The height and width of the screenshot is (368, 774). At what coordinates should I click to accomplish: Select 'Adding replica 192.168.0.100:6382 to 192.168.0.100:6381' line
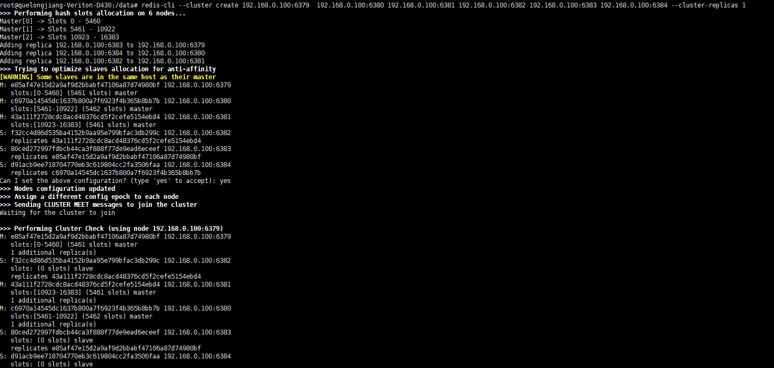coord(102,61)
